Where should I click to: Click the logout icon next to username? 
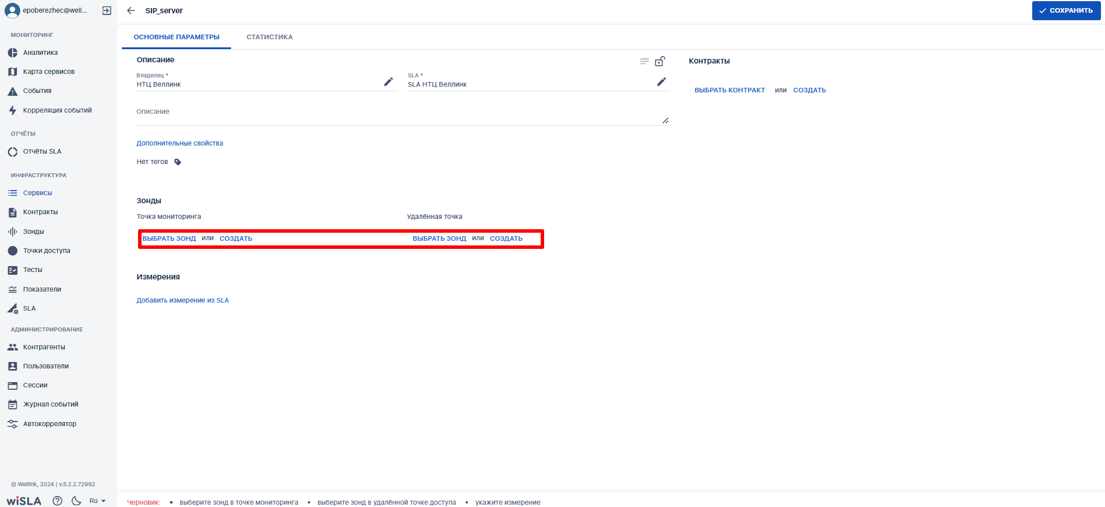coord(107,10)
